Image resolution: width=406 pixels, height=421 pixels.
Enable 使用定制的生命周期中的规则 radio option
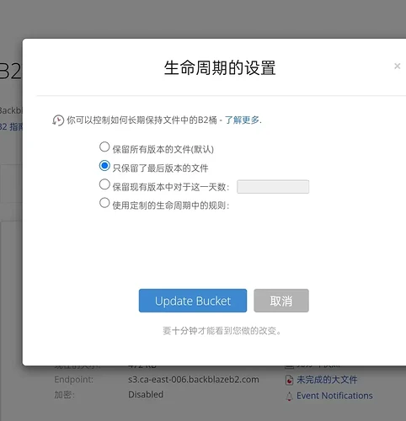(104, 203)
